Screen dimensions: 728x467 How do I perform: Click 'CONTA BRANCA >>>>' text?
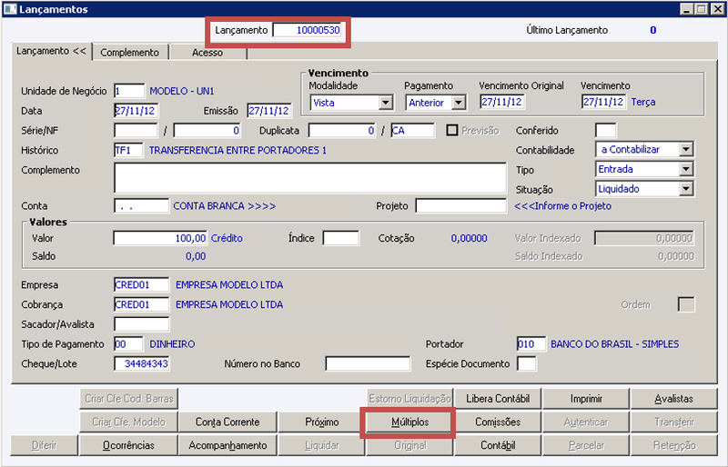pos(225,206)
